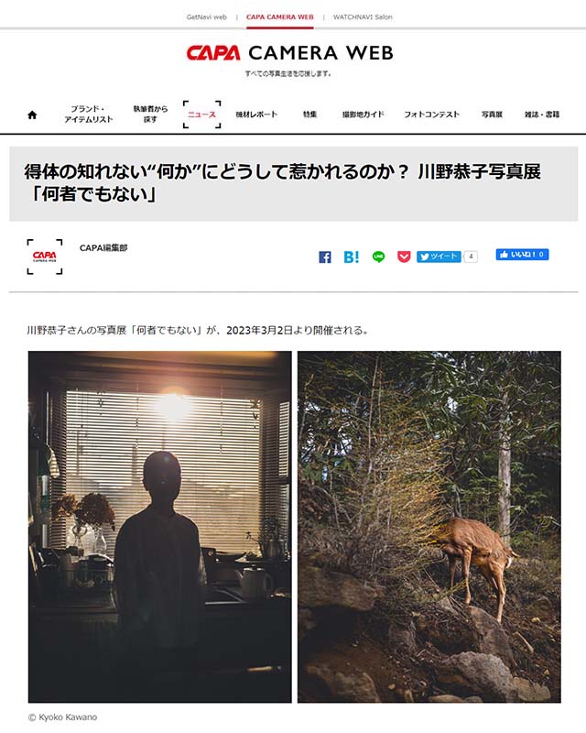The image size is (586, 733).
Task: Share via the LINE icon
Action: pyautogui.click(x=378, y=257)
